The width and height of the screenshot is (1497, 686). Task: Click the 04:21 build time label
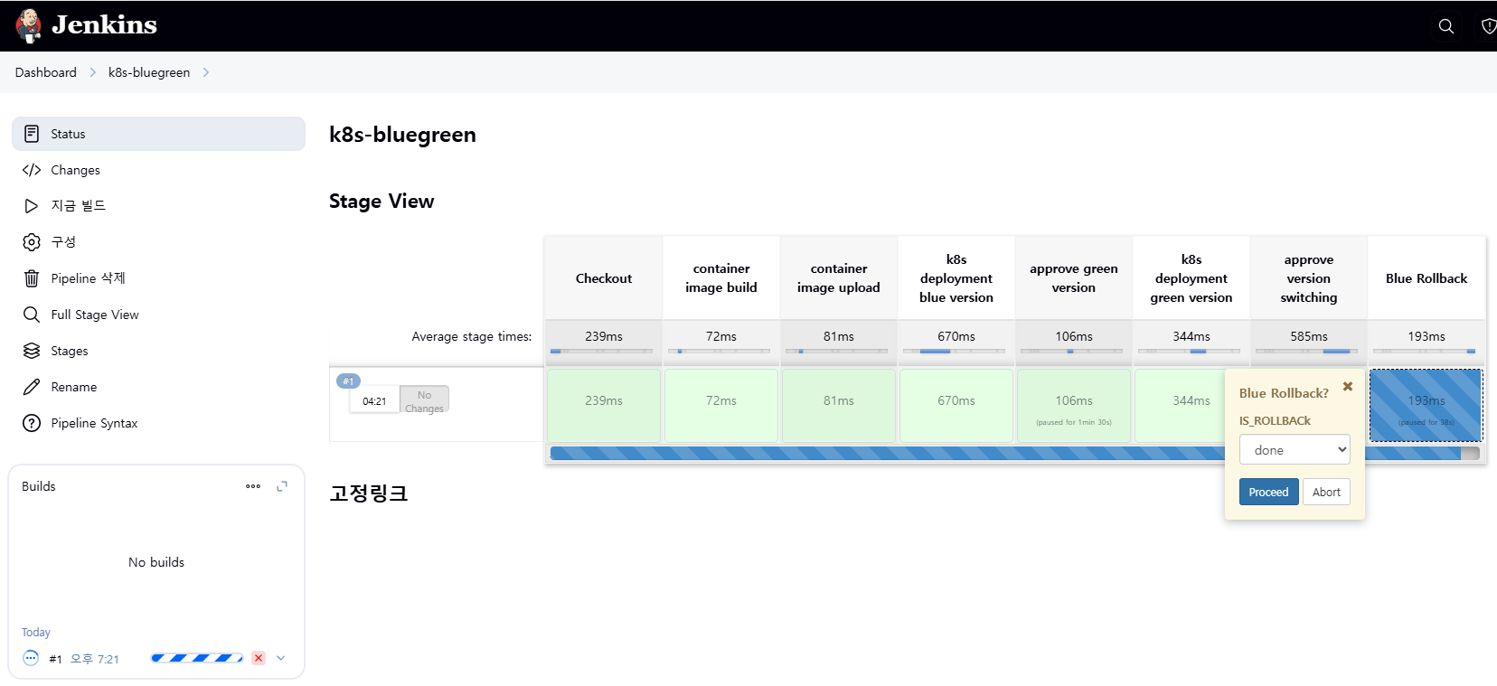[x=374, y=401]
